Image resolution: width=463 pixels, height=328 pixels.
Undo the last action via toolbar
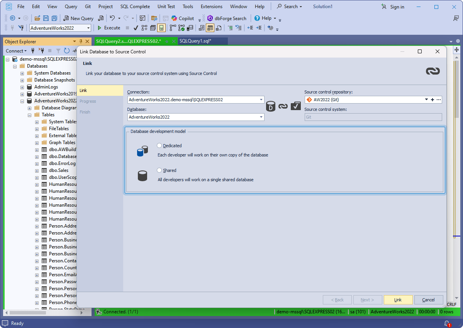pyautogui.click(x=112, y=18)
